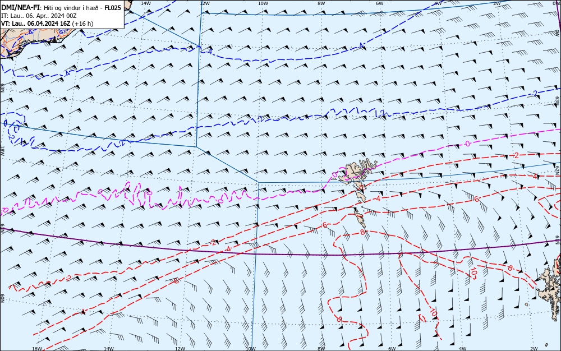
Task: Click the red '8' isotherm label south of the Faroes
Action: [x=362, y=232]
